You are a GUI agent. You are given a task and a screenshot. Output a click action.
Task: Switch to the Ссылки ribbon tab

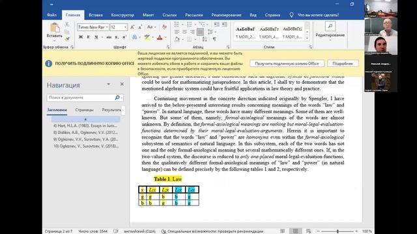[x=169, y=15]
